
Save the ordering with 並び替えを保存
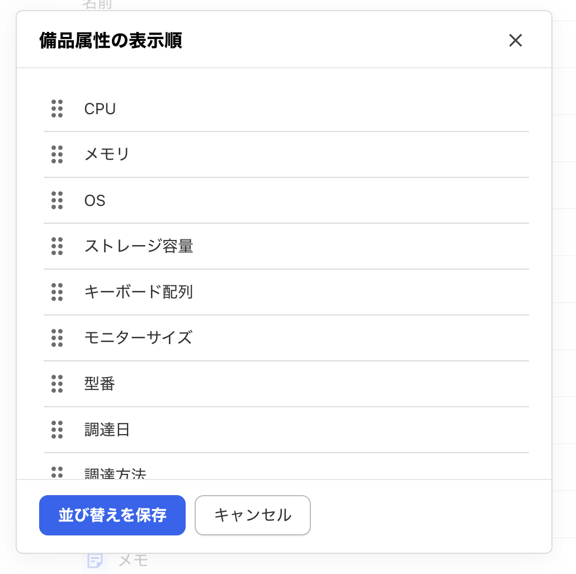tap(112, 515)
